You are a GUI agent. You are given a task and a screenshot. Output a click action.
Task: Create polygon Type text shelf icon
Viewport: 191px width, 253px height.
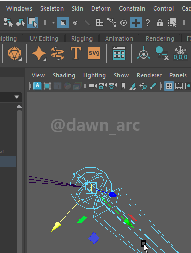click(x=76, y=53)
